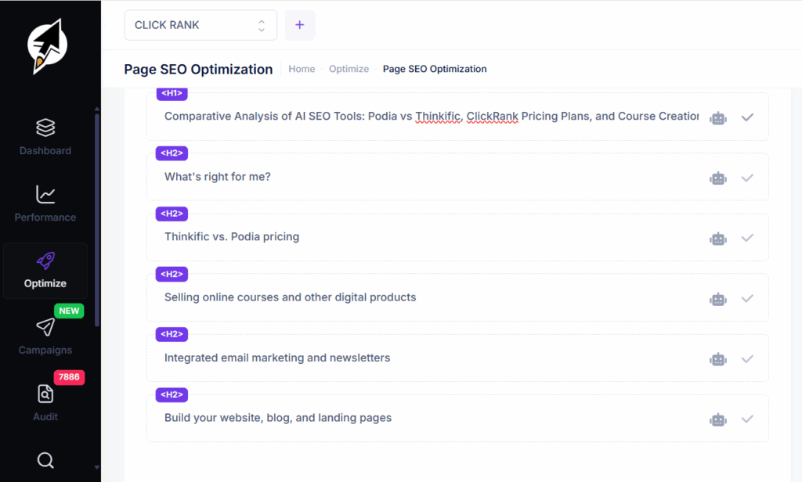Click <H2> tag above "Build your website"
This screenshot has width=802, height=482.
click(x=172, y=394)
